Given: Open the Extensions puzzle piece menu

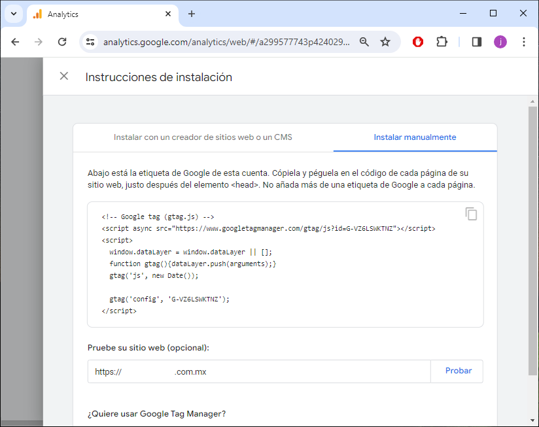Looking at the screenshot, I should click(442, 42).
